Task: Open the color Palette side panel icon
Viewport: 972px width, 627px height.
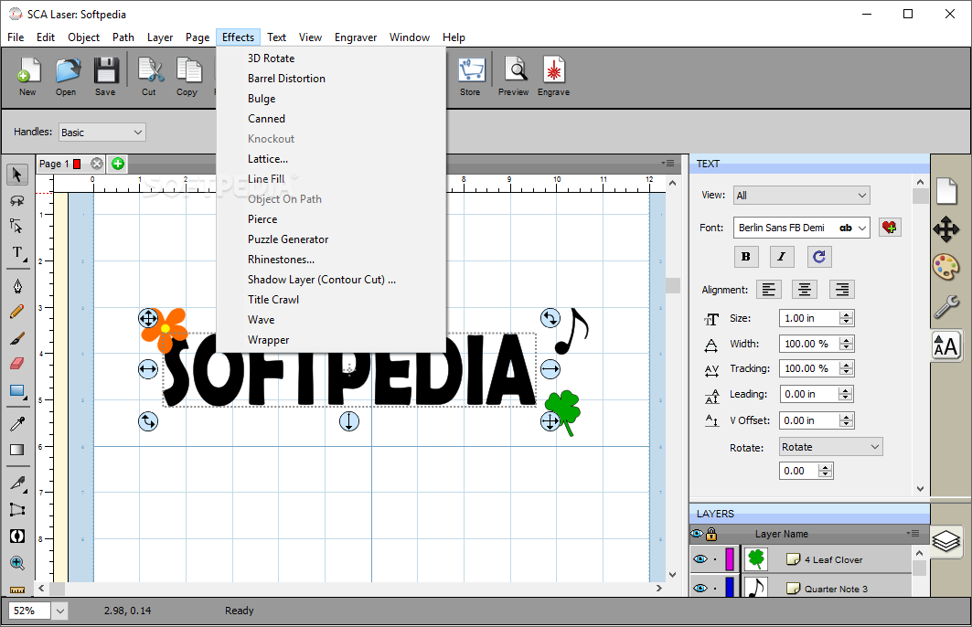Action: (946, 267)
